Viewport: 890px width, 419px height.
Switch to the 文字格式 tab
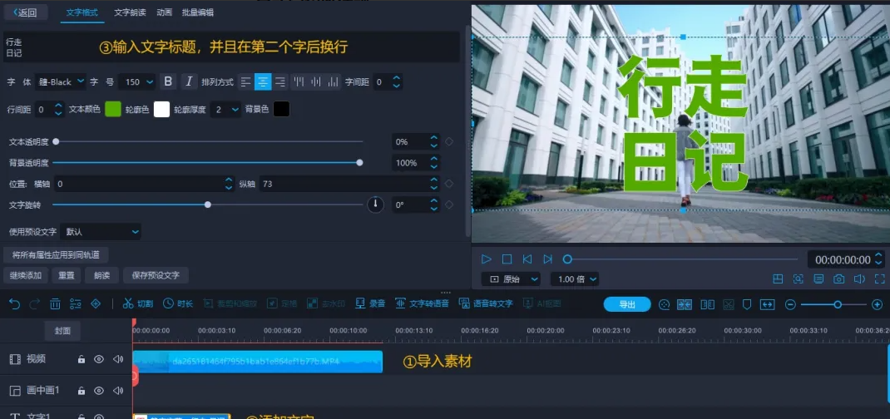[82, 12]
